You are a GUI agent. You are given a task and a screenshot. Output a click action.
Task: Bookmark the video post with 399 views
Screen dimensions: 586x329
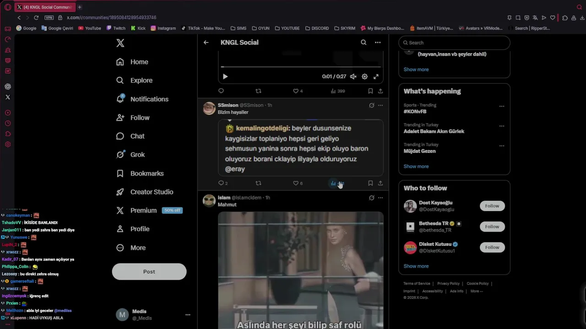click(x=370, y=91)
